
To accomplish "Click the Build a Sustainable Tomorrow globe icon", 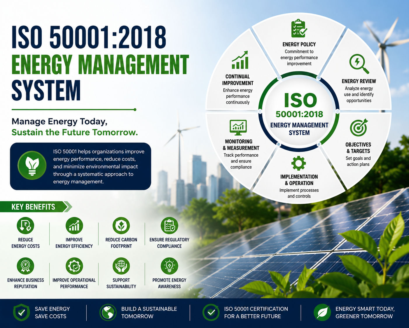I will coord(108,313).
